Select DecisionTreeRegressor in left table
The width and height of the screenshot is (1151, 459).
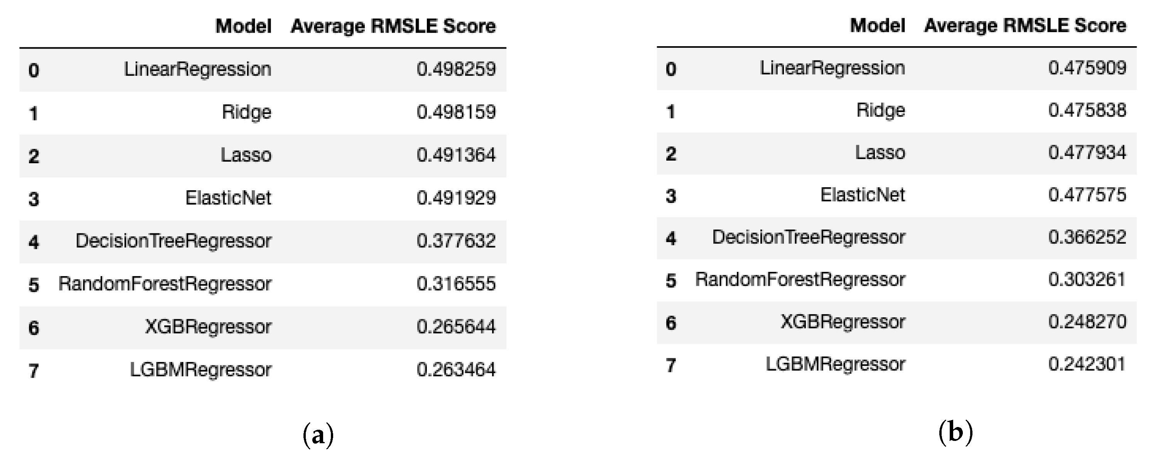pyautogui.click(x=174, y=241)
